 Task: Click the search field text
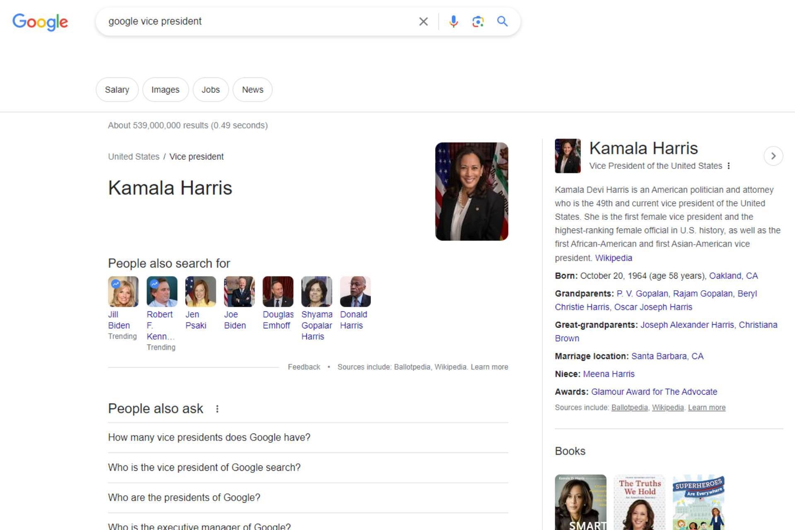[155, 21]
